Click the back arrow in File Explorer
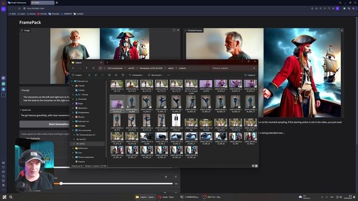The height and width of the screenshot is (201, 358). point(73,68)
